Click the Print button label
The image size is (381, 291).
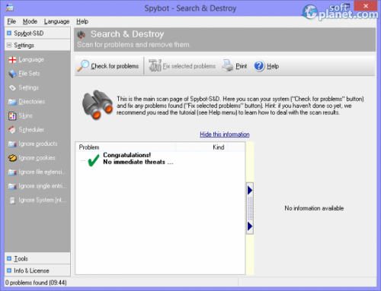pos(242,66)
